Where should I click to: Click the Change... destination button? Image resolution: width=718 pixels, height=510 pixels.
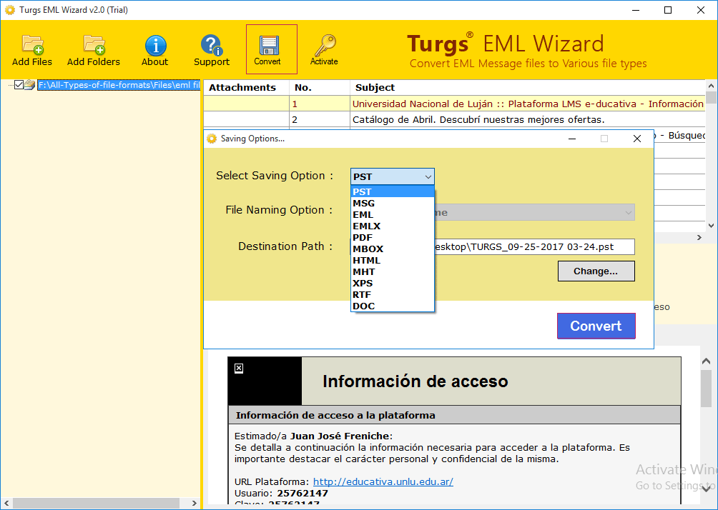click(596, 271)
